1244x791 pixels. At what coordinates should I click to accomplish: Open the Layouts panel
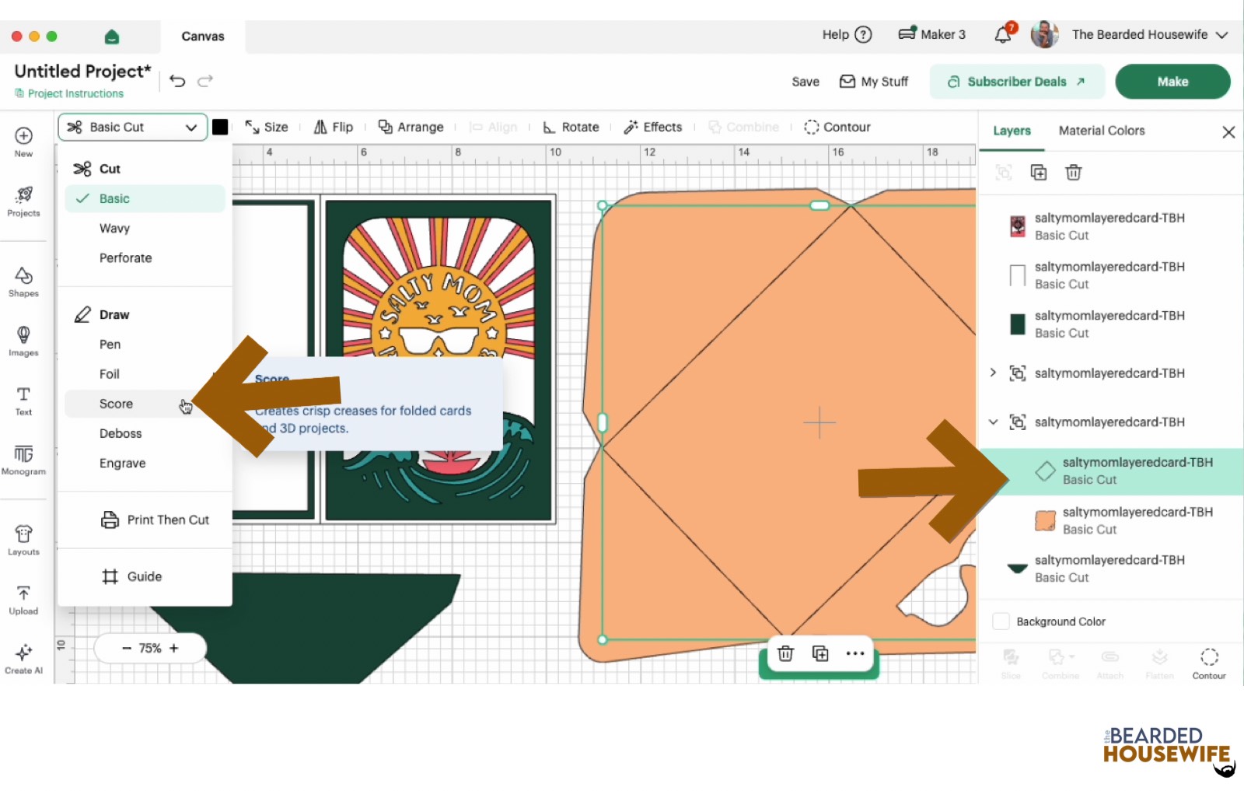coord(23,540)
